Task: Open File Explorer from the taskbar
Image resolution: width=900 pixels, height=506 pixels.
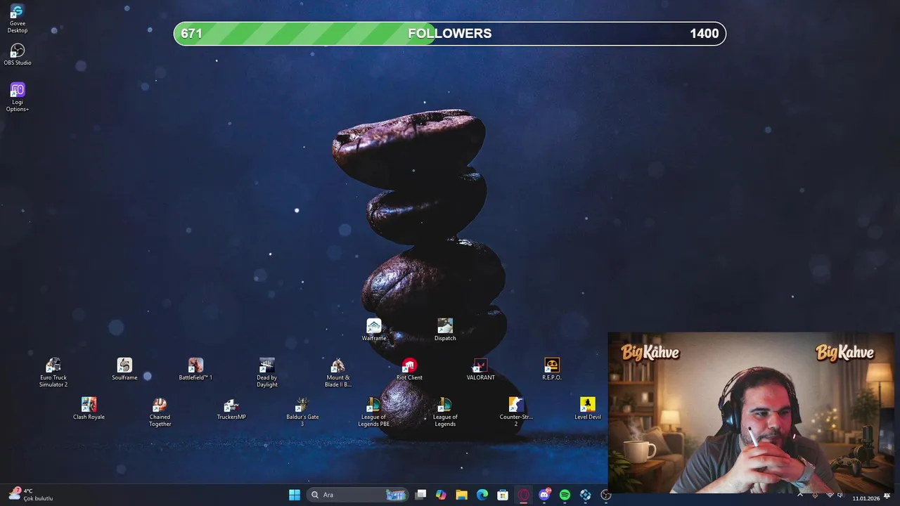Action: coord(461,495)
